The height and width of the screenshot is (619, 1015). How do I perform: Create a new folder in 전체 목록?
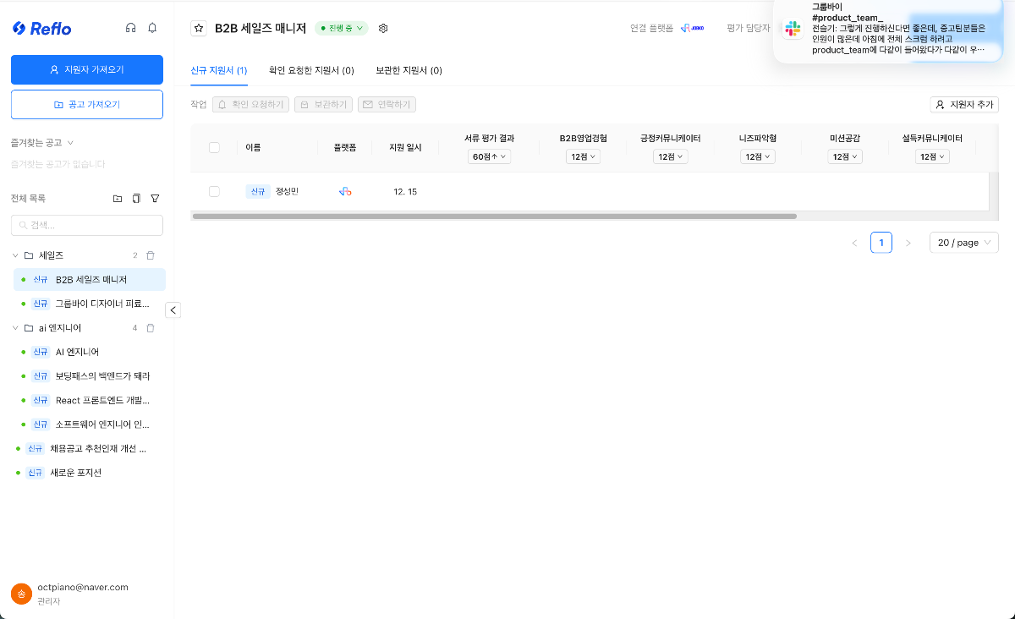pyautogui.click(x=117, y=197)
